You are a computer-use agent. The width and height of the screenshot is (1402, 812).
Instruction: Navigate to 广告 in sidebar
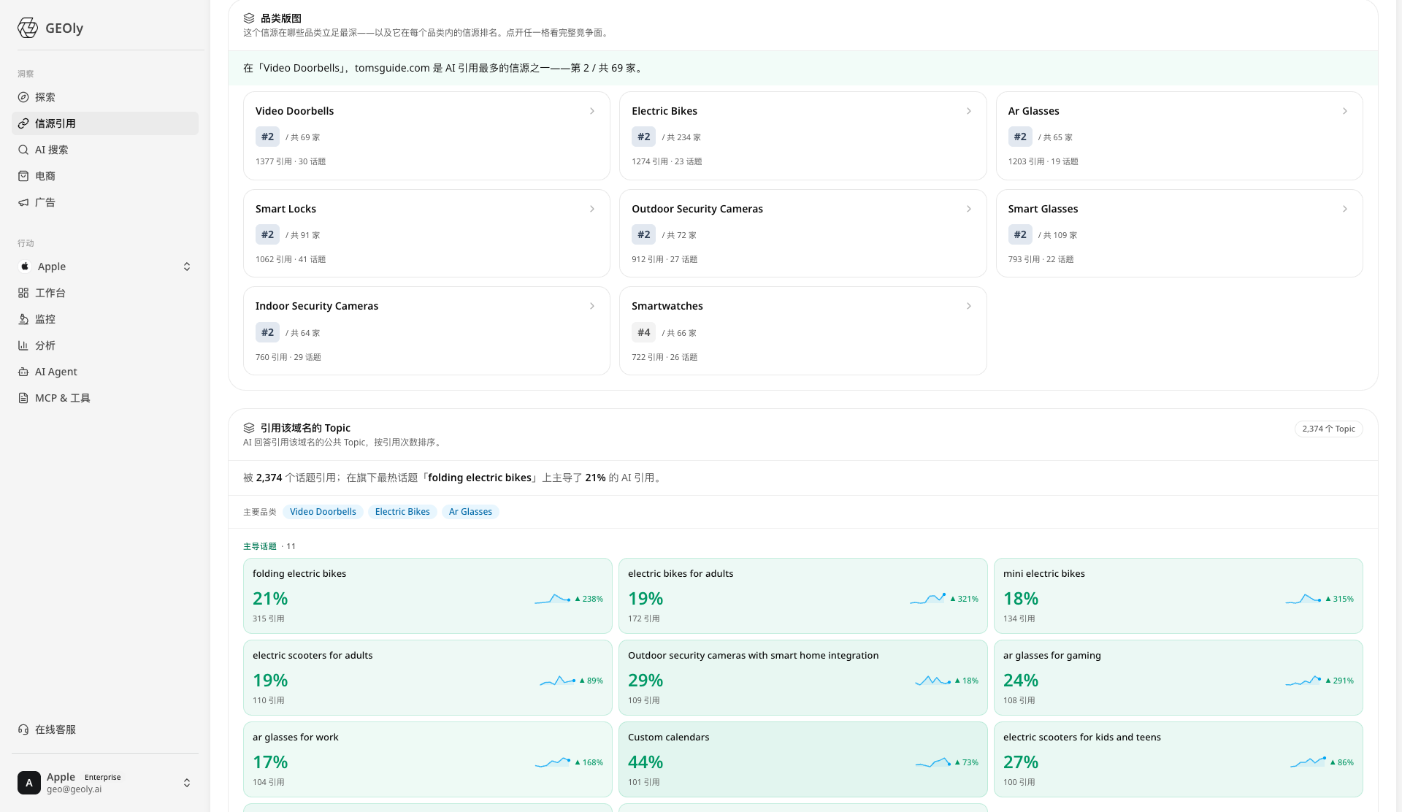tap(105, 202)
